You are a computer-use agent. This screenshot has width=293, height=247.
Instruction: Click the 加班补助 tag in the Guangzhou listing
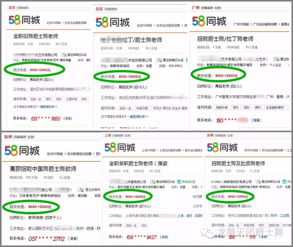(222, 108)
